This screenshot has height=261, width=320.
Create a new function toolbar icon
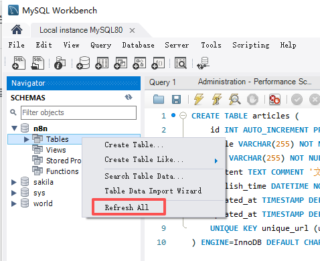[158, 63]
